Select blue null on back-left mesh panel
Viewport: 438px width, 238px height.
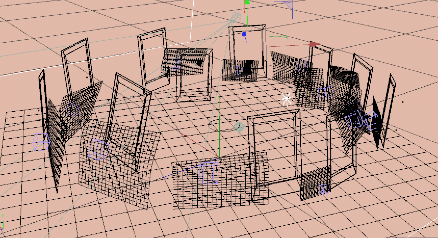[x=176, y=64]
